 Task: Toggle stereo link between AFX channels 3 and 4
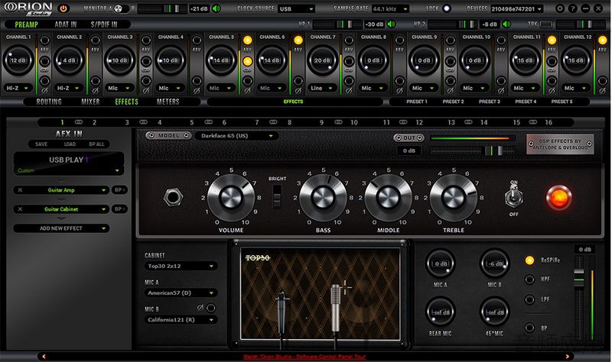pyautogui.click(x=143, y=122)
